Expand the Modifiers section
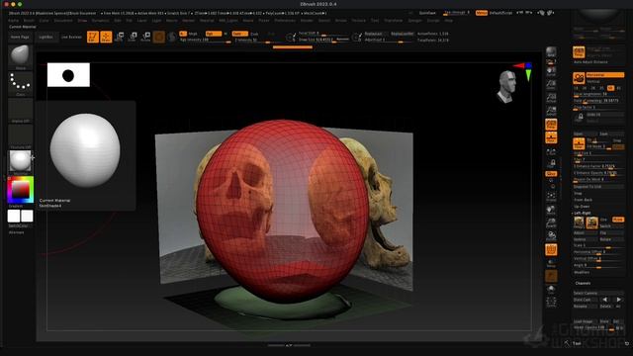Image resolution: width=633 pixels, height=356 pixels. 582,273
